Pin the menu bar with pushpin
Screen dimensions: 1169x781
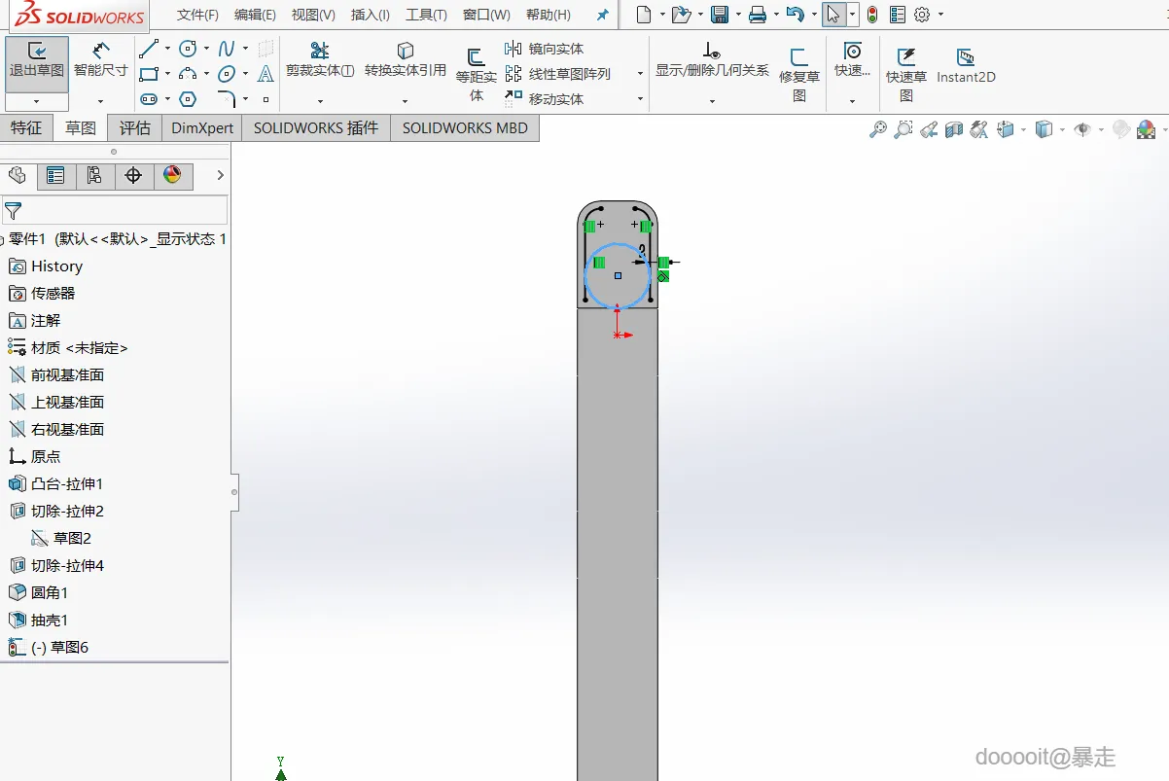pyautogui.click(x=602, y=16)
